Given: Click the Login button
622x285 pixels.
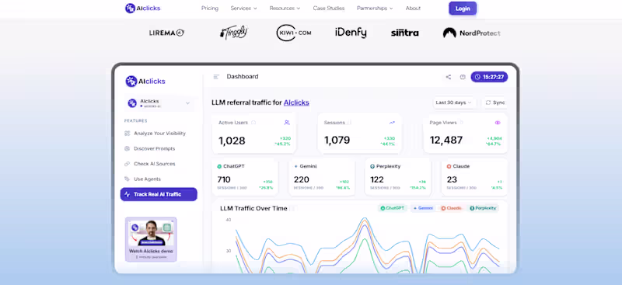Looking at the screenshot, I should click(x=463, y=9).
